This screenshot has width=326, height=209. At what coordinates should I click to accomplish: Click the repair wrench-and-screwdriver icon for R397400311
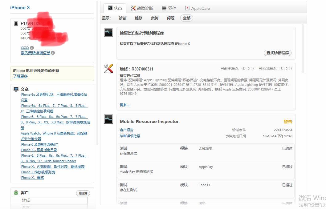tap(108, 68)
